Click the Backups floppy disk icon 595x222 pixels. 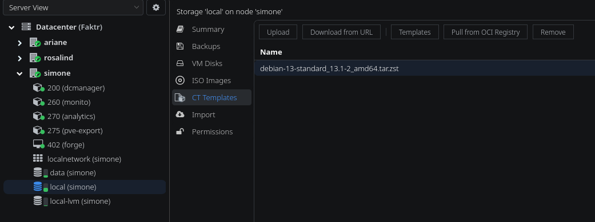pyautogui.click(x=180, y=46)
